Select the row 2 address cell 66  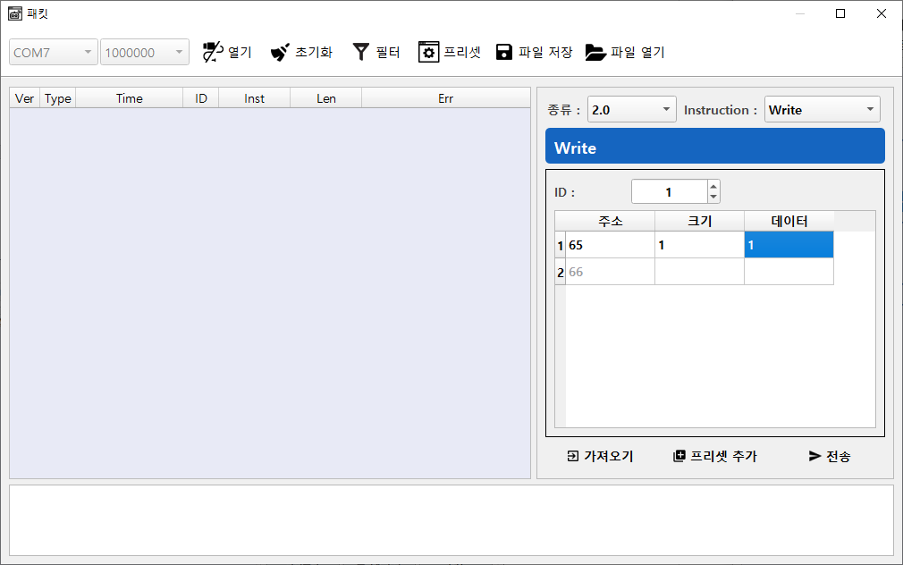pos(610,272)
